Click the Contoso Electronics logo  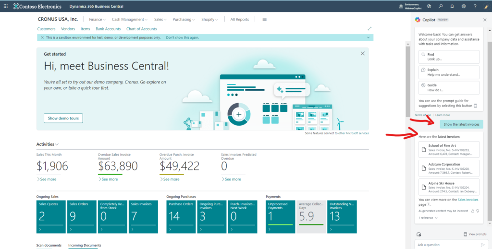[37, 6]
